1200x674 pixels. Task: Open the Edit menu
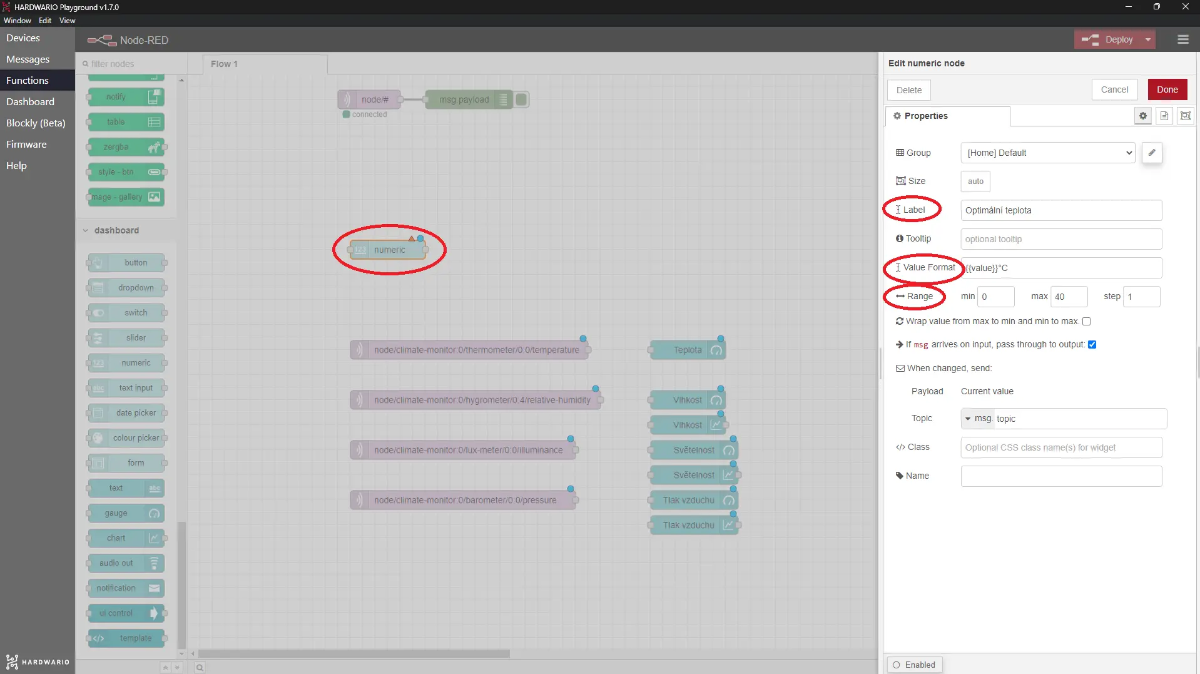click(x=45, y=21)
